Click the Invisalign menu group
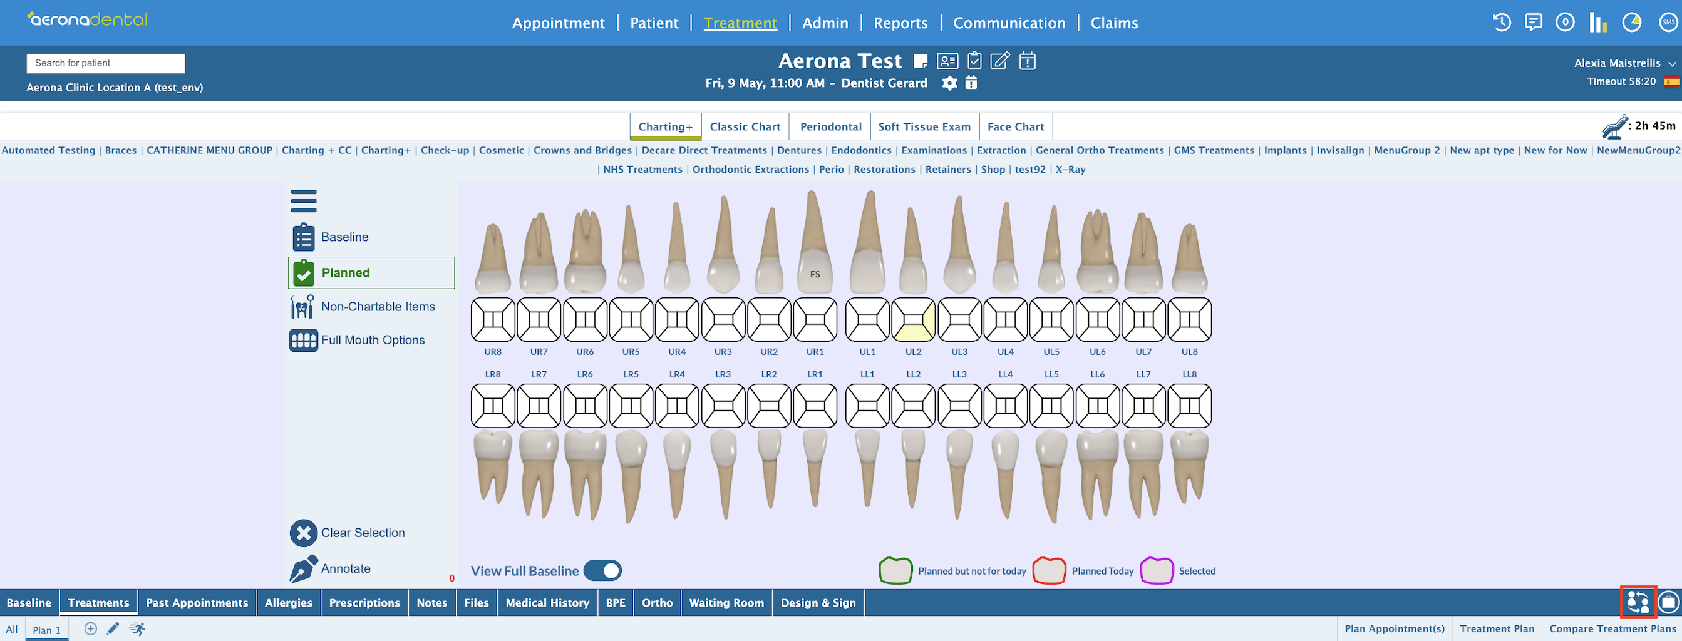 1340,150
